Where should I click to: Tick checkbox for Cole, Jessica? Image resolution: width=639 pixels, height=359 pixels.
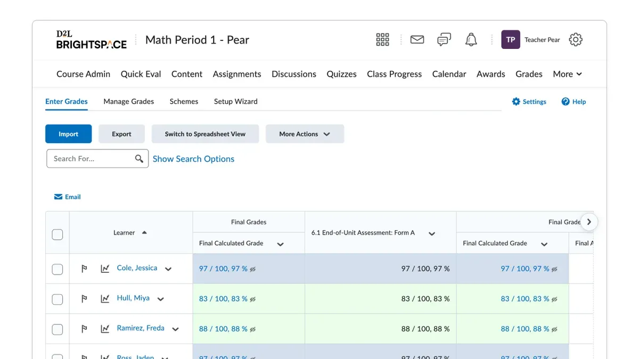coord(58,269)
